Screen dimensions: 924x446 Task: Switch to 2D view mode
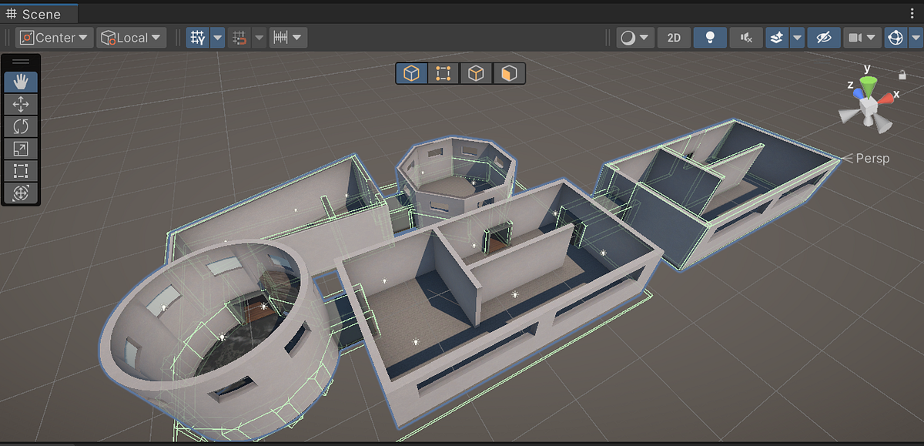(x=674, y=37)
